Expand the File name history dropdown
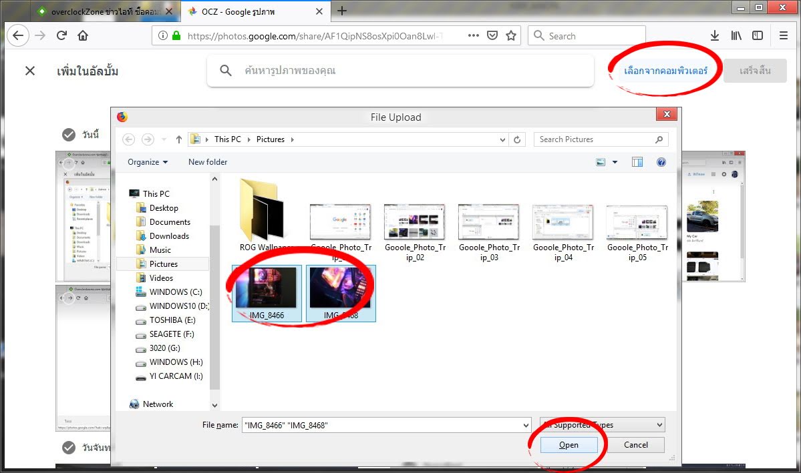The image size is (801, 473). 525,425
